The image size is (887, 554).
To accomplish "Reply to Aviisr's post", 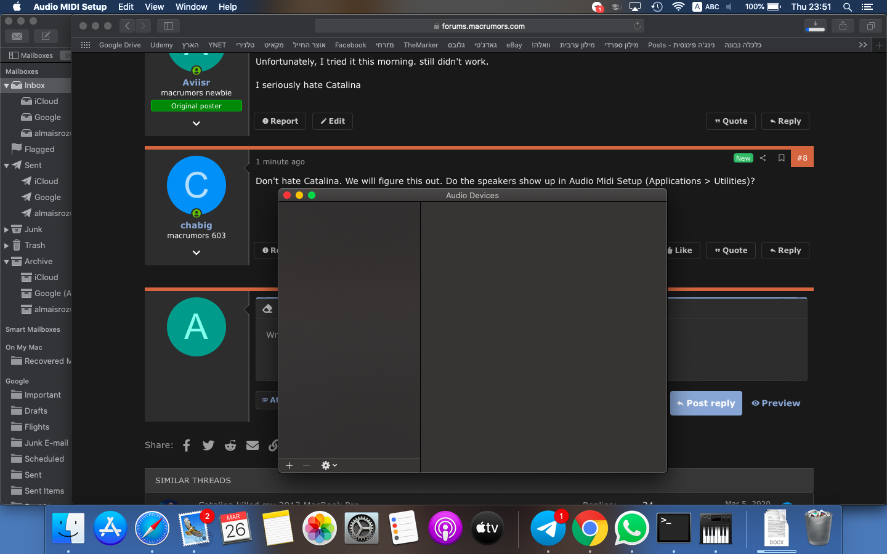I will point(785,121).
